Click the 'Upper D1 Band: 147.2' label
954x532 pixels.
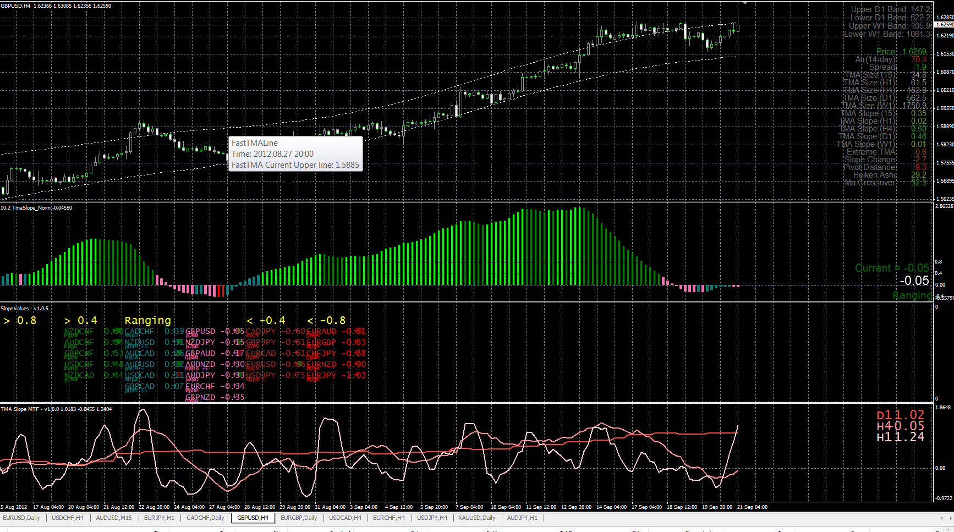click(x=891, y=9)
